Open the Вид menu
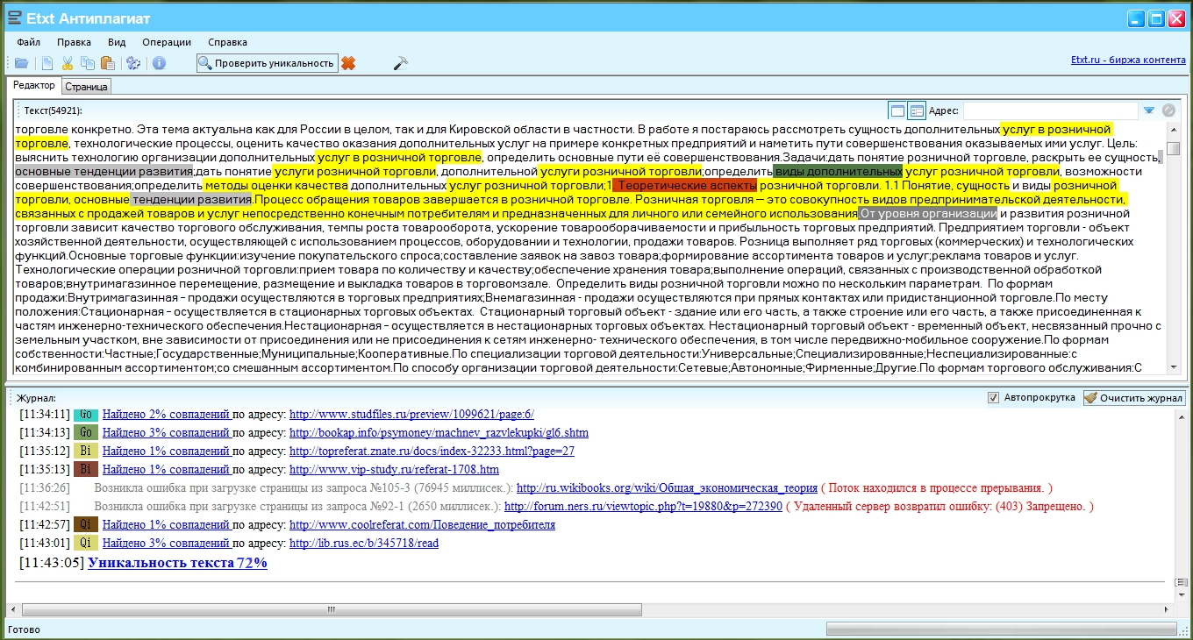This screenshot has height=640, width=1193. tap(117, 42)
